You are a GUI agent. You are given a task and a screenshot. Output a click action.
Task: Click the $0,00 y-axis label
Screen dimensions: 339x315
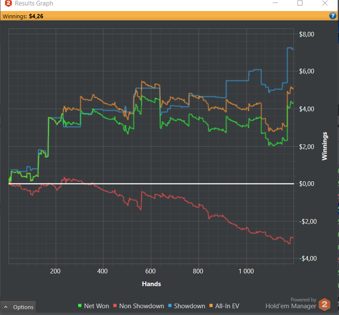(307, 184)
